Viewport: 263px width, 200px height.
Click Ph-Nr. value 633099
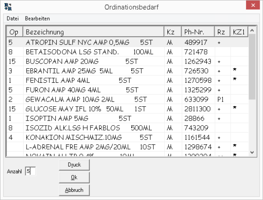coord(196,99)
